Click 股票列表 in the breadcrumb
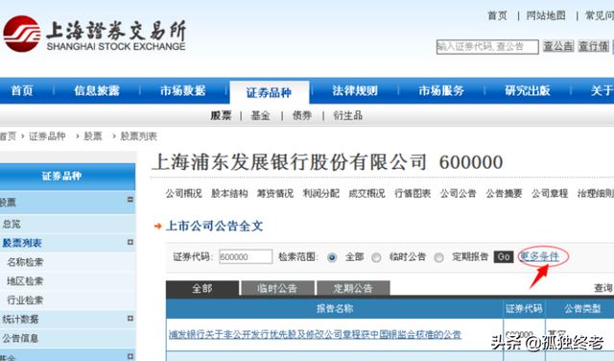 [138, 136]
